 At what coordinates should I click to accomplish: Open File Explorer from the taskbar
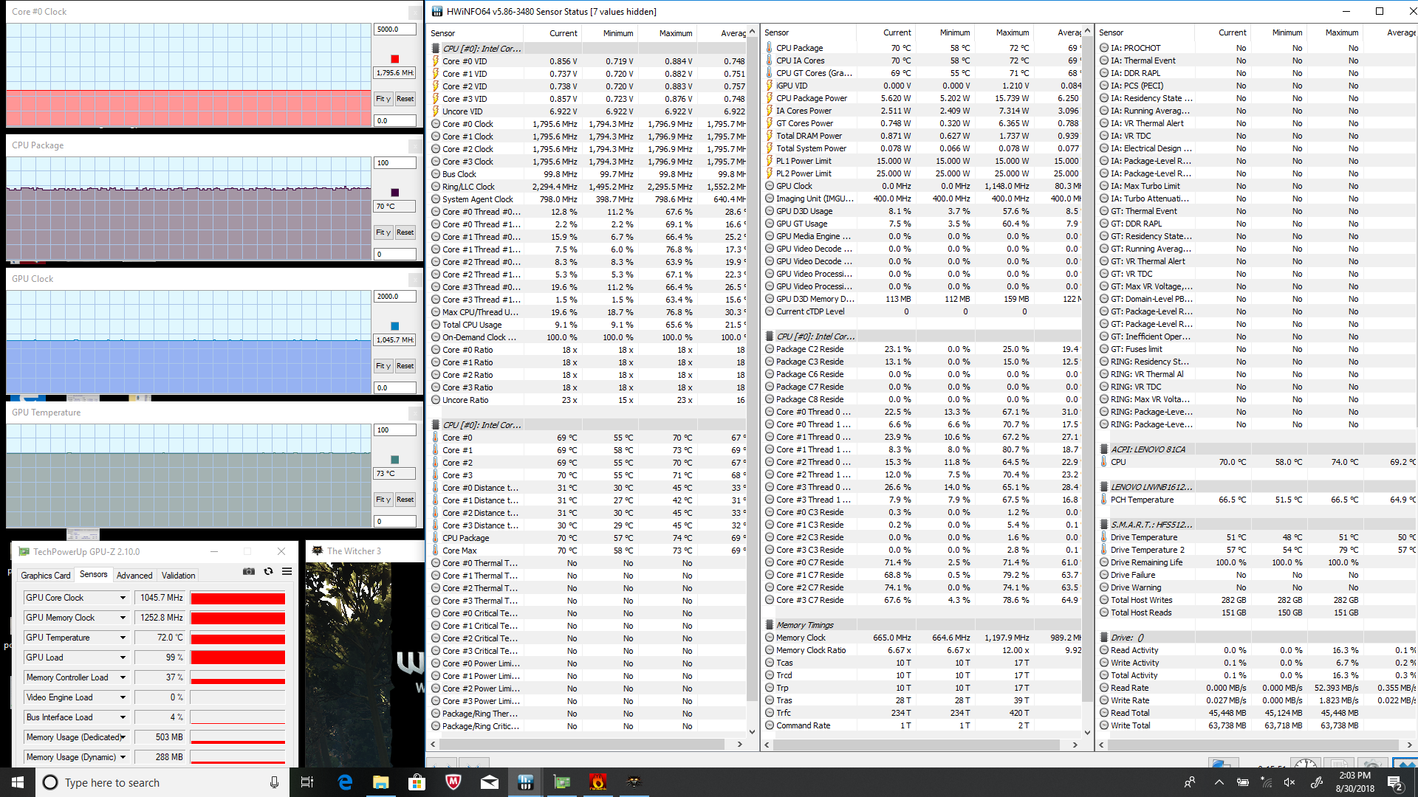(x=381, y=782)
